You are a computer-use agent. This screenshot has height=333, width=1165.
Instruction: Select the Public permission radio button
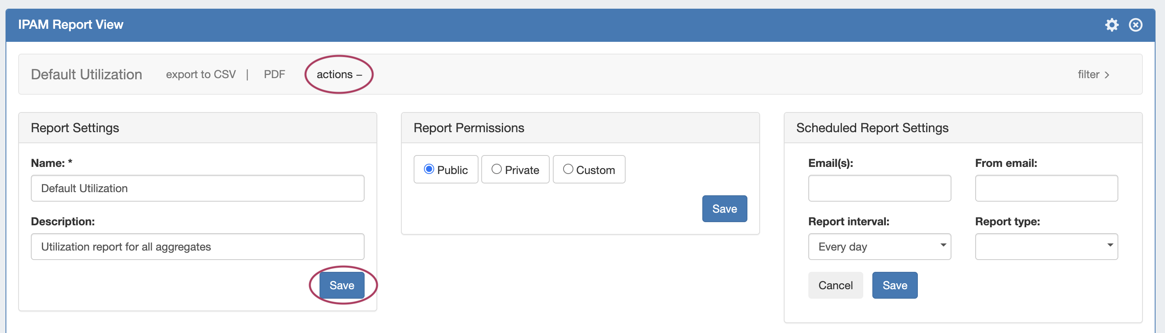[429, 169]
